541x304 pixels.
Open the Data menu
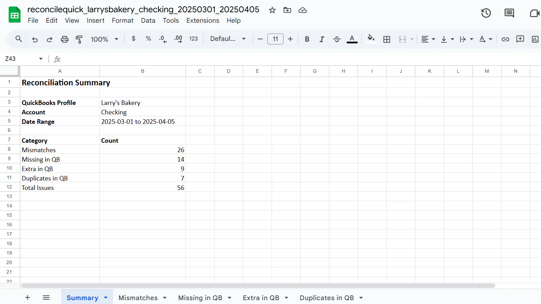pos(148,21)
